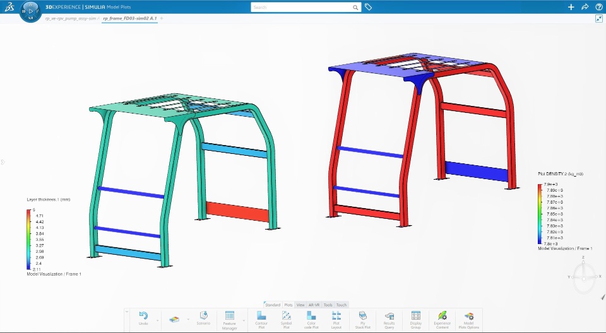Click the colored plot layers icon
Screen dimensions: 606x333
tap(174, 320)
